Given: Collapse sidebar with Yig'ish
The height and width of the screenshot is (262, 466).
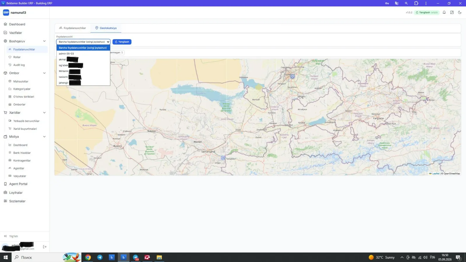Looking at the screenshot, I should point(11,236).
